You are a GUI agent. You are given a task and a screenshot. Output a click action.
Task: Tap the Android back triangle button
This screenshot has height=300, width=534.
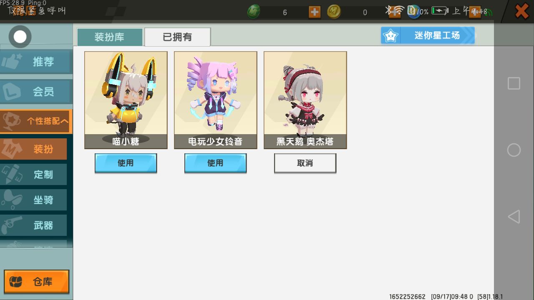tap(514, 217)
